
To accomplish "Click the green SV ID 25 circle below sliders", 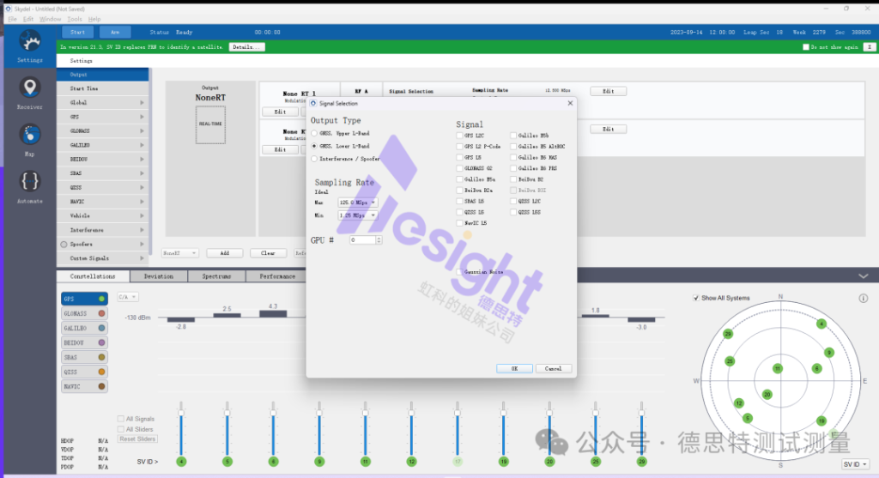I will 596,462.
